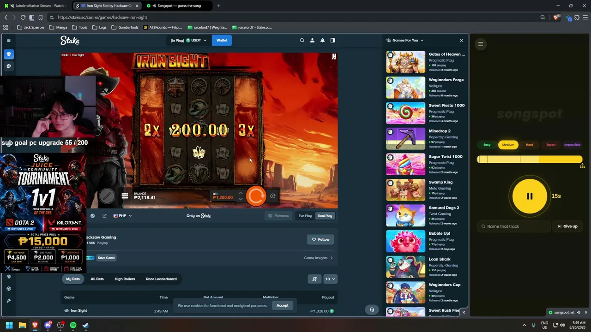Open the browser extensions puzzle icon
Viewport: 591px width, 332px height.
pos(577,18)
